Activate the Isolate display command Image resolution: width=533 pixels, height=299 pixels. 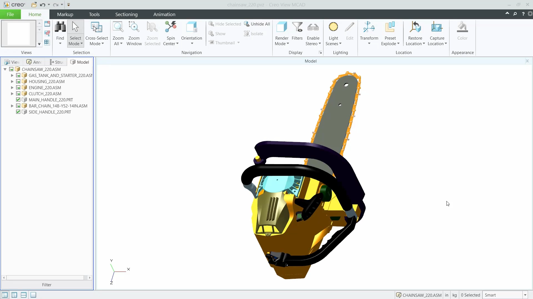pyautogui.click(x=254, y=33)
